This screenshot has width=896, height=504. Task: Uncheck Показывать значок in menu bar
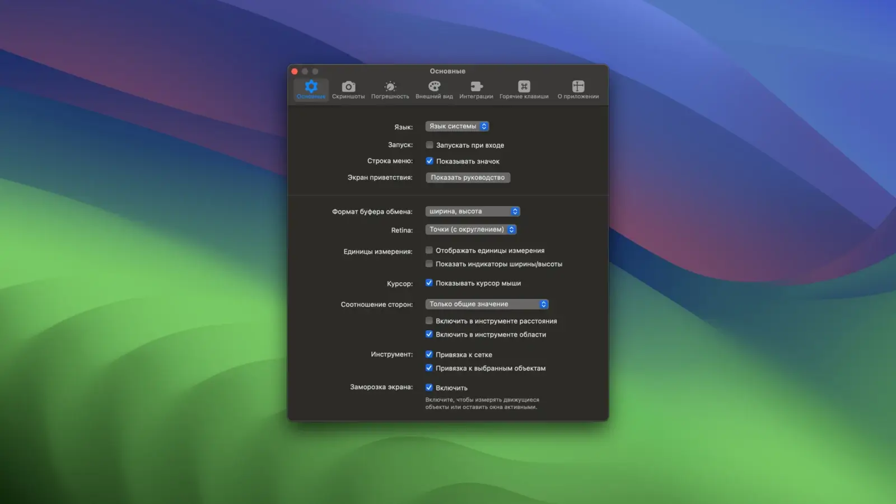(x=430, y=161)
